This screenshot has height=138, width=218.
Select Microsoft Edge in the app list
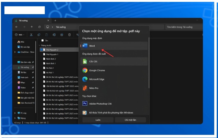point(85,79)
